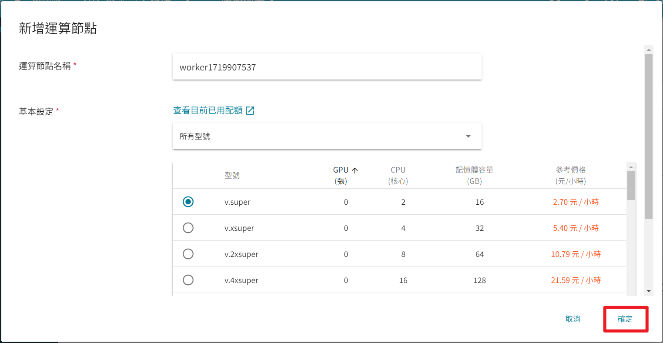Choose the v.2xsuper radio option
Viewport: 663px width, 343px height.
tap(188, 254)
